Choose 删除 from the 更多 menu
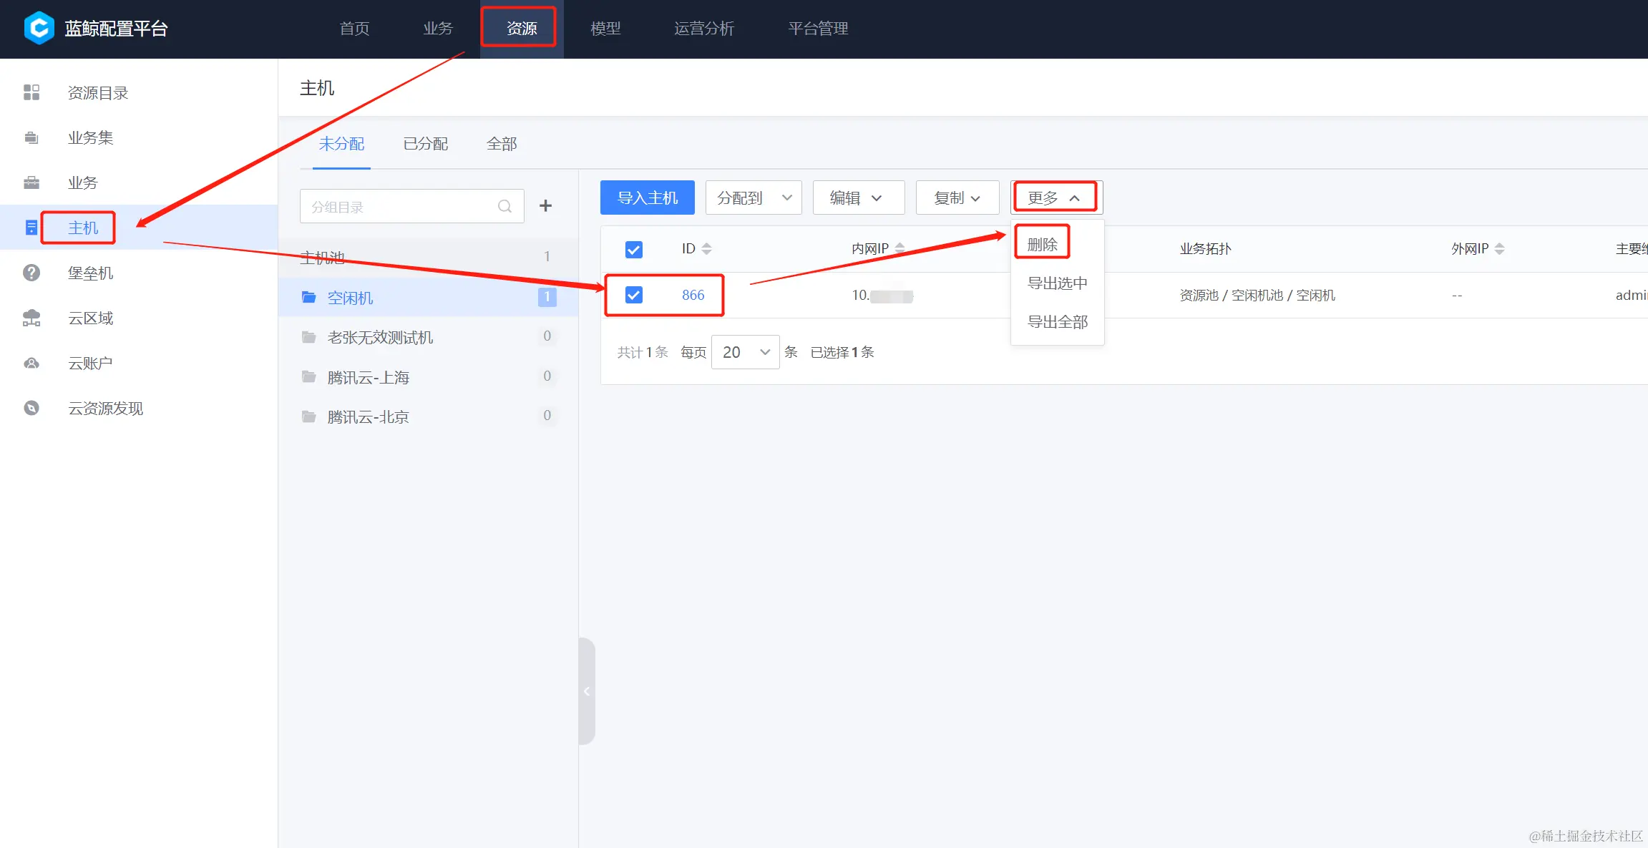This screenshot has height=848, width=1648. [x=1043, y=244]
